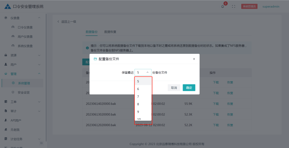Open 安全设置 in the sidebar
Image resolution: width=289 pixels, height=148 pixels.
pos(23,92)
